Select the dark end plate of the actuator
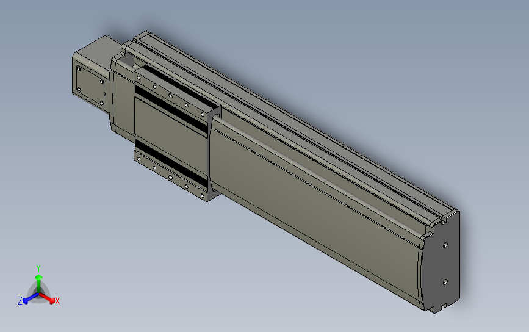Screen dimensions: 529x332 click(x=441, y=262)
